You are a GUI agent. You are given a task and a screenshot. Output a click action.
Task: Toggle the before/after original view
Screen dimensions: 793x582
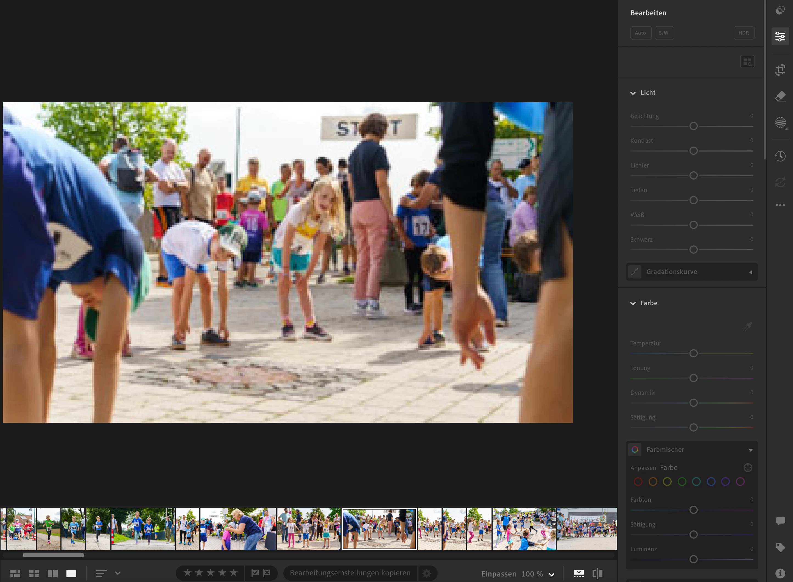pos(597,573)
